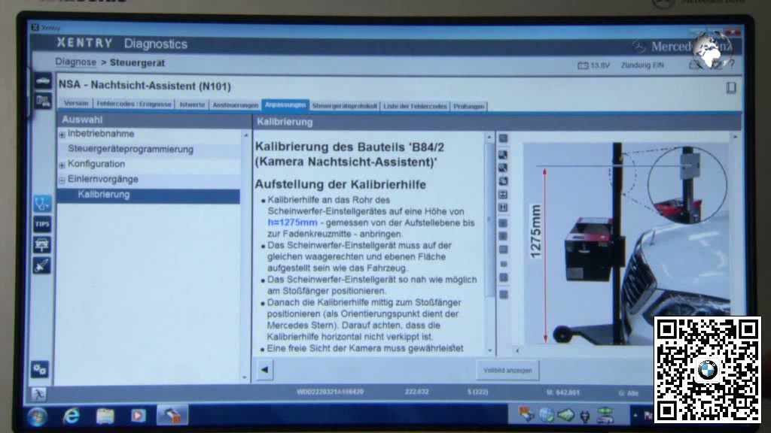Select the Xentry application on the taskbar

[172, 415]
